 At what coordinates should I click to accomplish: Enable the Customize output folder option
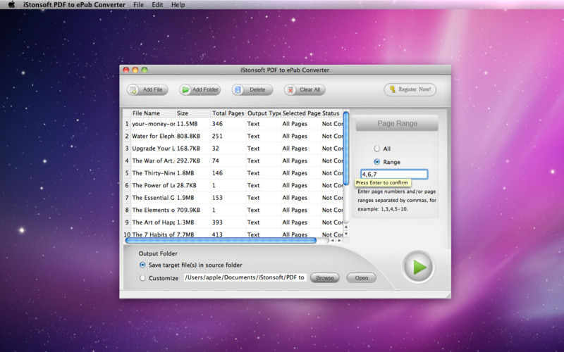tap(143, 278)
